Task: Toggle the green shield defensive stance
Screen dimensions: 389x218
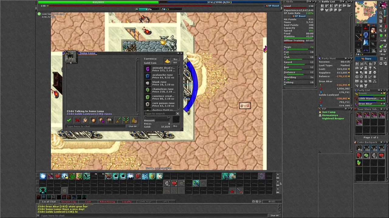Action: [x=381, y=35]
